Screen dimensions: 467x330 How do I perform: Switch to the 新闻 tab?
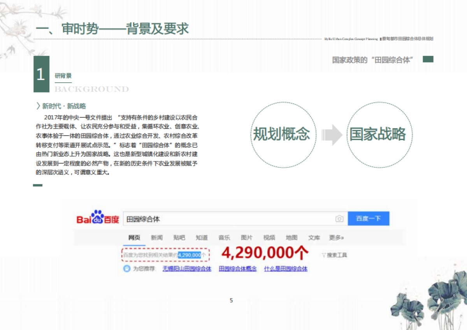157,237
